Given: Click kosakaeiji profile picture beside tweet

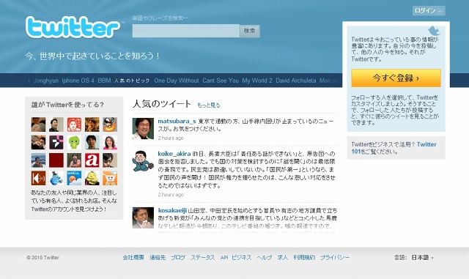Looking at the screenshot, I should pos(143,218).
